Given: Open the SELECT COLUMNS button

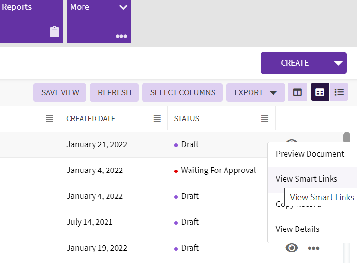Looking at the screenshot, I should (182, 92).
